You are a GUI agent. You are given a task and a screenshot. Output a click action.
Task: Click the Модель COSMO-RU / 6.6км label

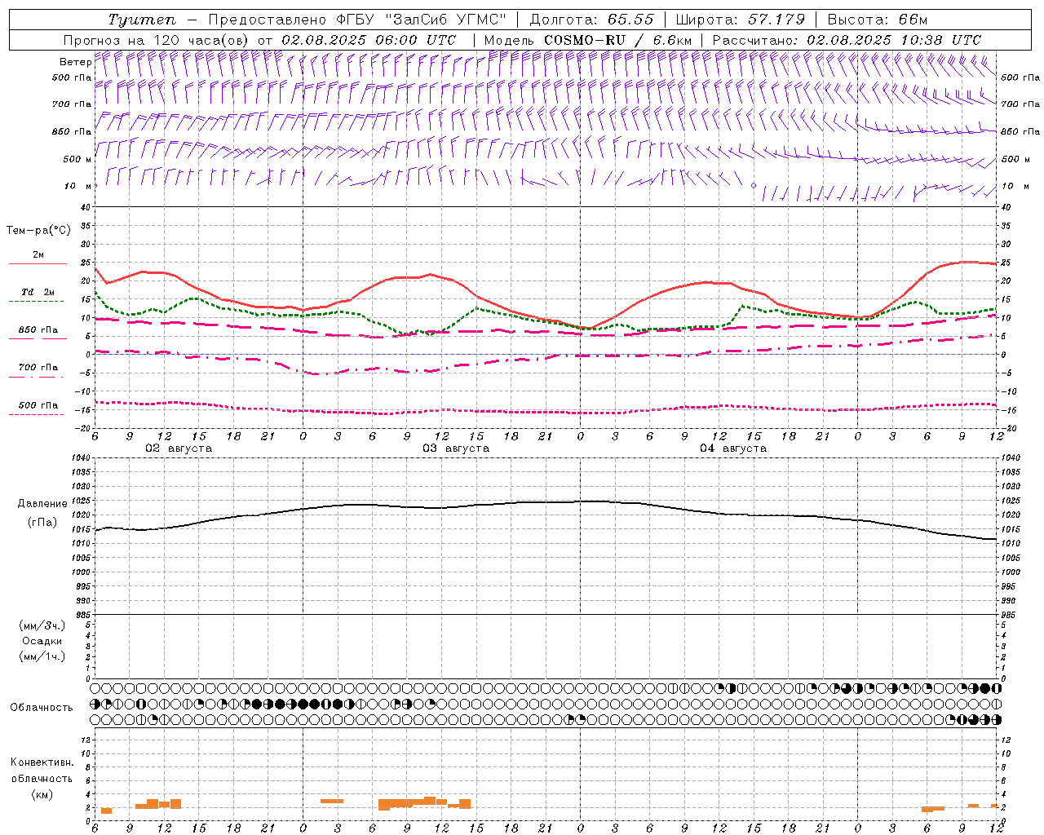click(588, 40)
